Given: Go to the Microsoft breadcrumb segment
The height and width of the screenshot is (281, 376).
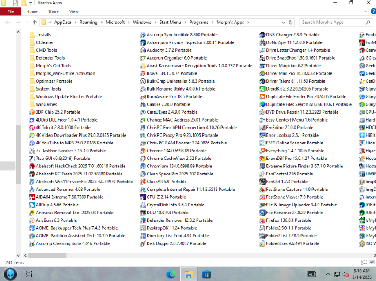Looking at the screenshot, I should pyautogui.click(x=115, y=22).
